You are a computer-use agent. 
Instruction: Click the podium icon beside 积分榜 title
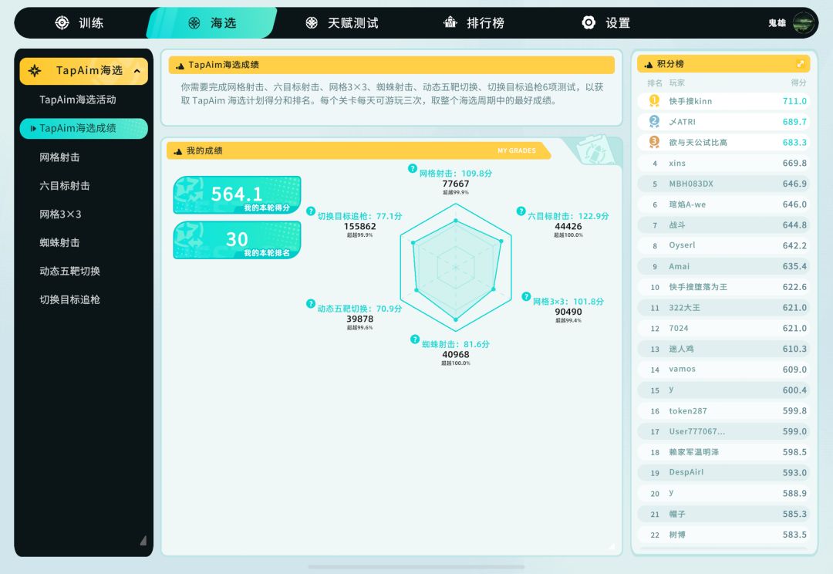click(x=648, y=64)
